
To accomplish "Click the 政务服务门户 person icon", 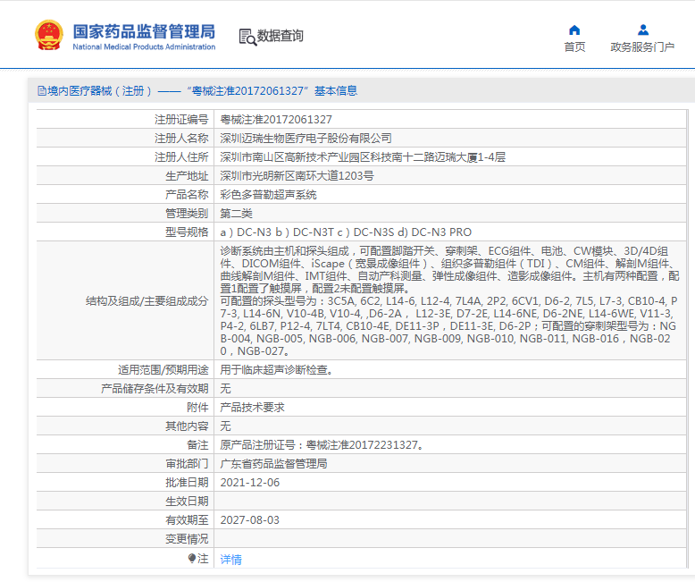I will [x=643, y=30].
